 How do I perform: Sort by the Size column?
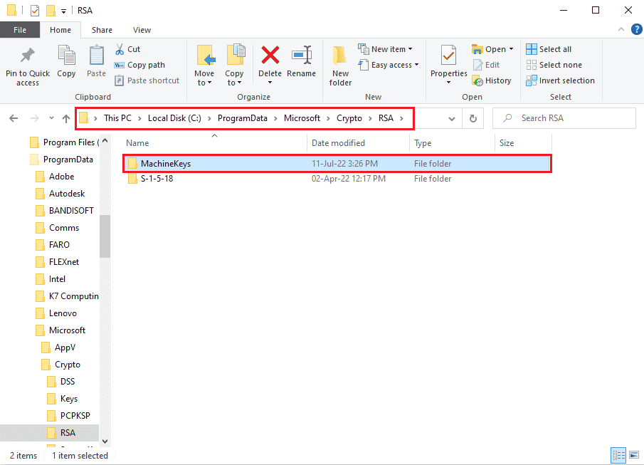[x=507, y=142]
